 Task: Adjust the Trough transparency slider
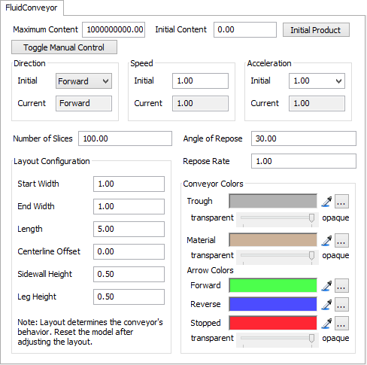(278, 218)
